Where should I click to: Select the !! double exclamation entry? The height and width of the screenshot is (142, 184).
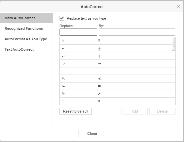coord(116,41)
